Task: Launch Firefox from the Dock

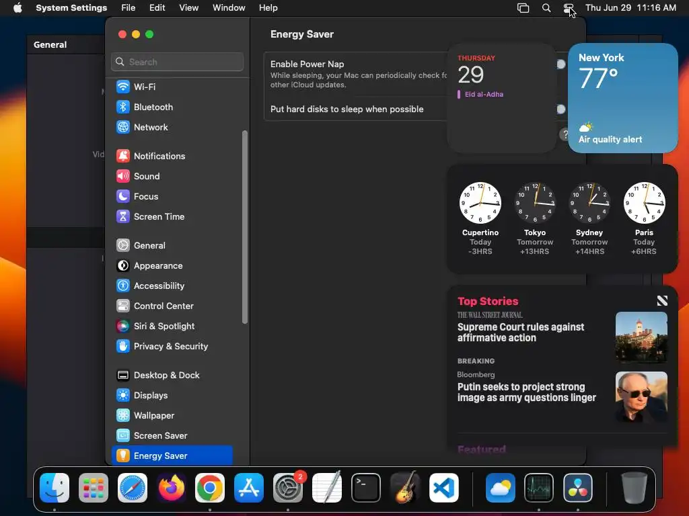Action: pyautogui.click(x=172, y=488)
